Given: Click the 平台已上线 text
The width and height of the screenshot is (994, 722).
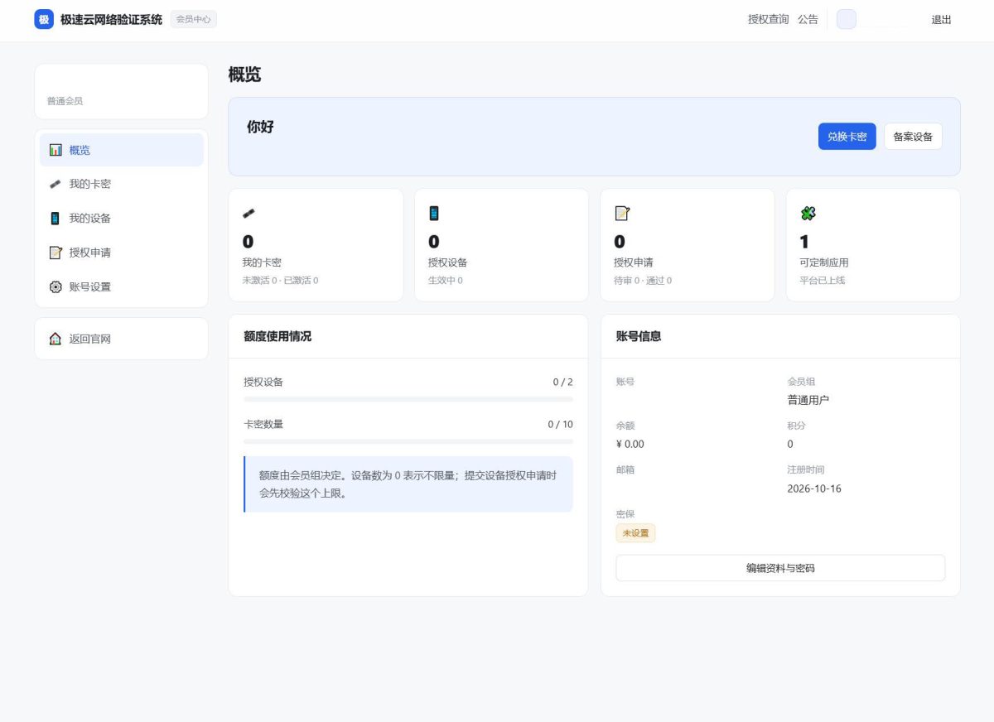Looking at the screenshot, I should tap(823, 281).
